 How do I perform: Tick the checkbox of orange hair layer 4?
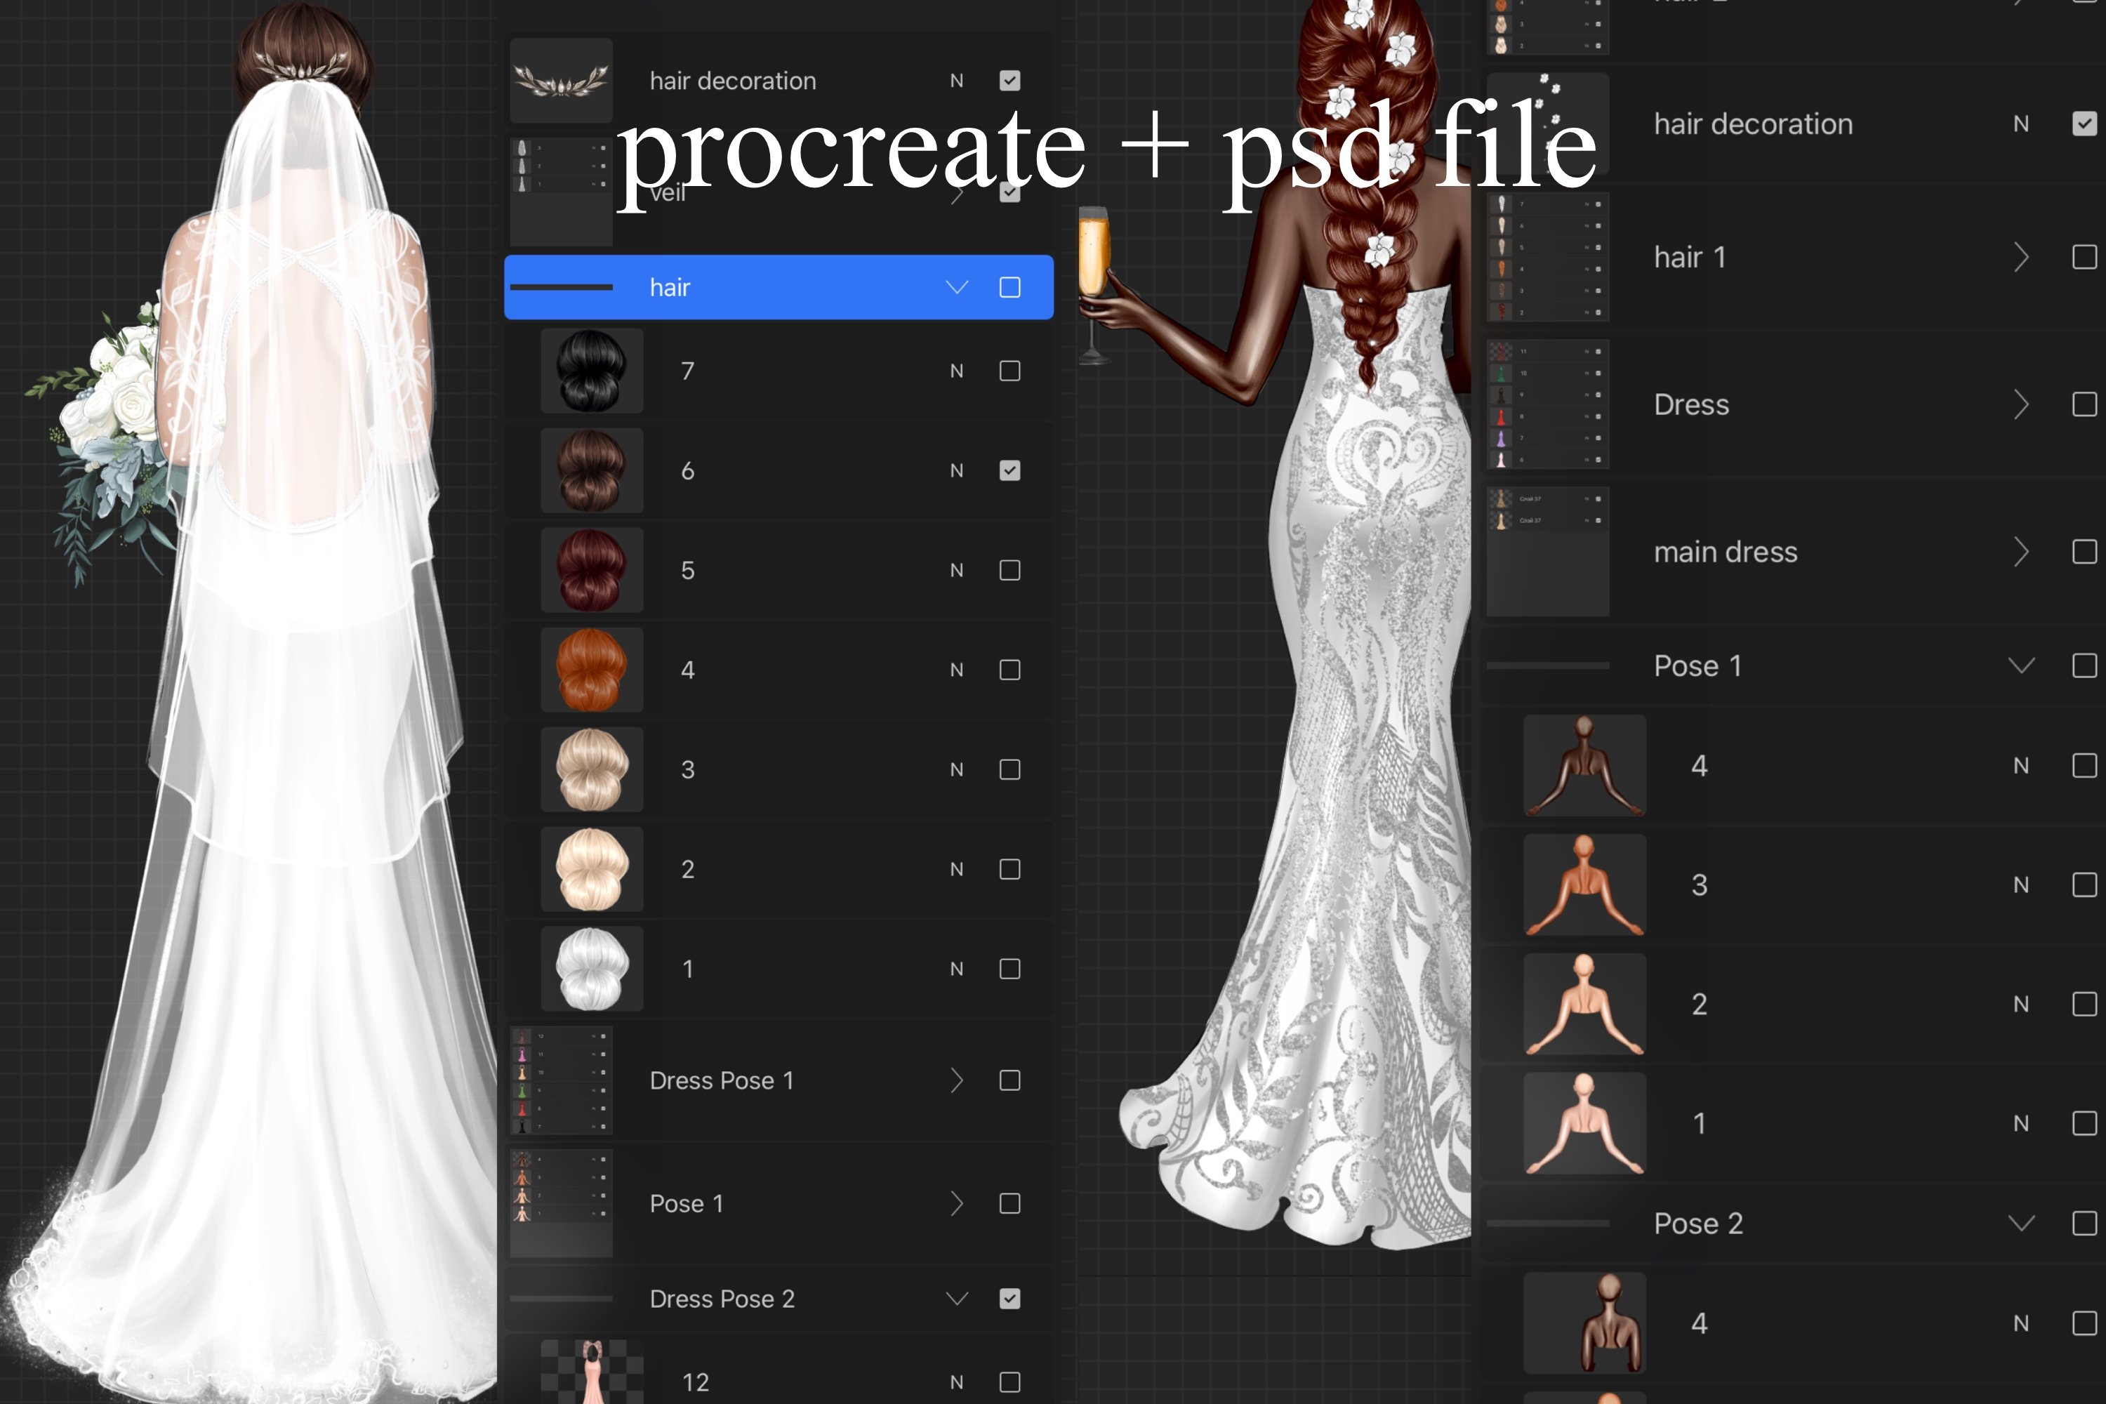[1009, 670]
